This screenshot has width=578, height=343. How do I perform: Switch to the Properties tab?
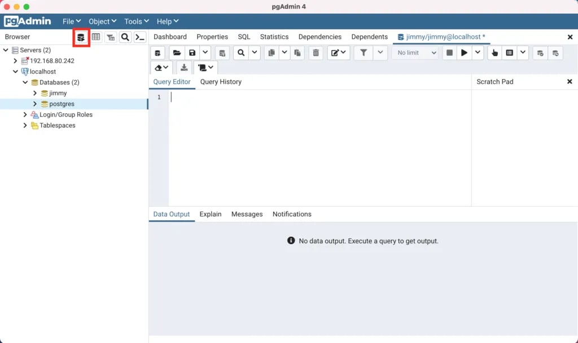coord(212,37)
